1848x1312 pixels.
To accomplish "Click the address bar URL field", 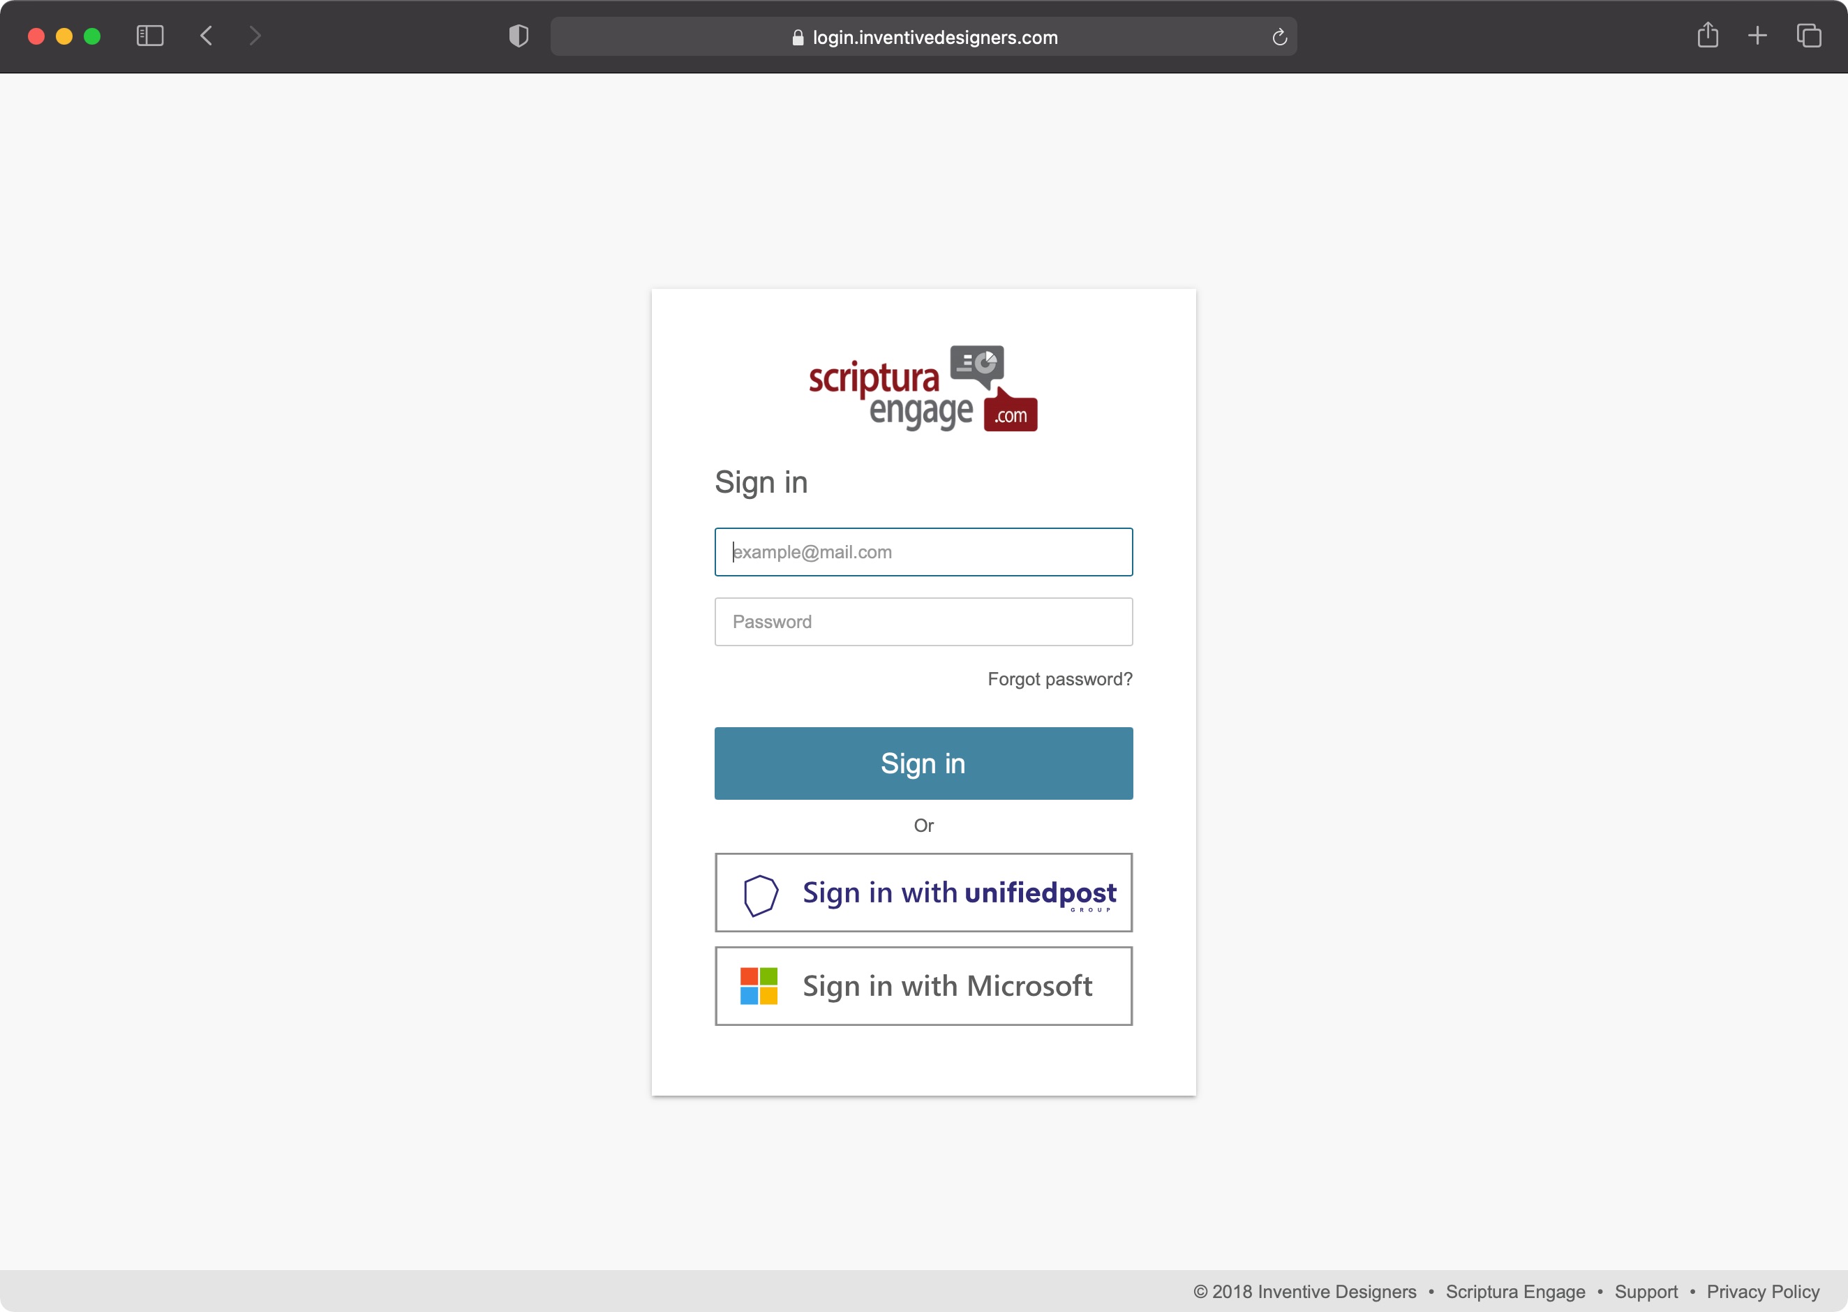I will pyautogui.click(x=923, y=37).
